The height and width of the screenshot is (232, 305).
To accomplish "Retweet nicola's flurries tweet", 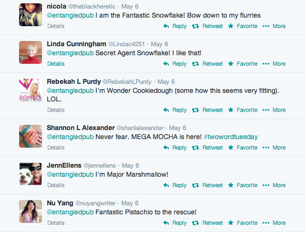I will tap(207, 26).
